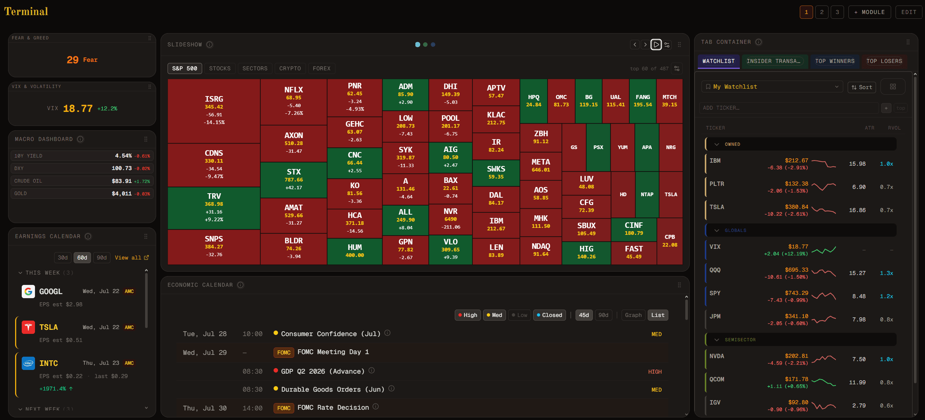Click the Add Ticker input field

point(789,108)
